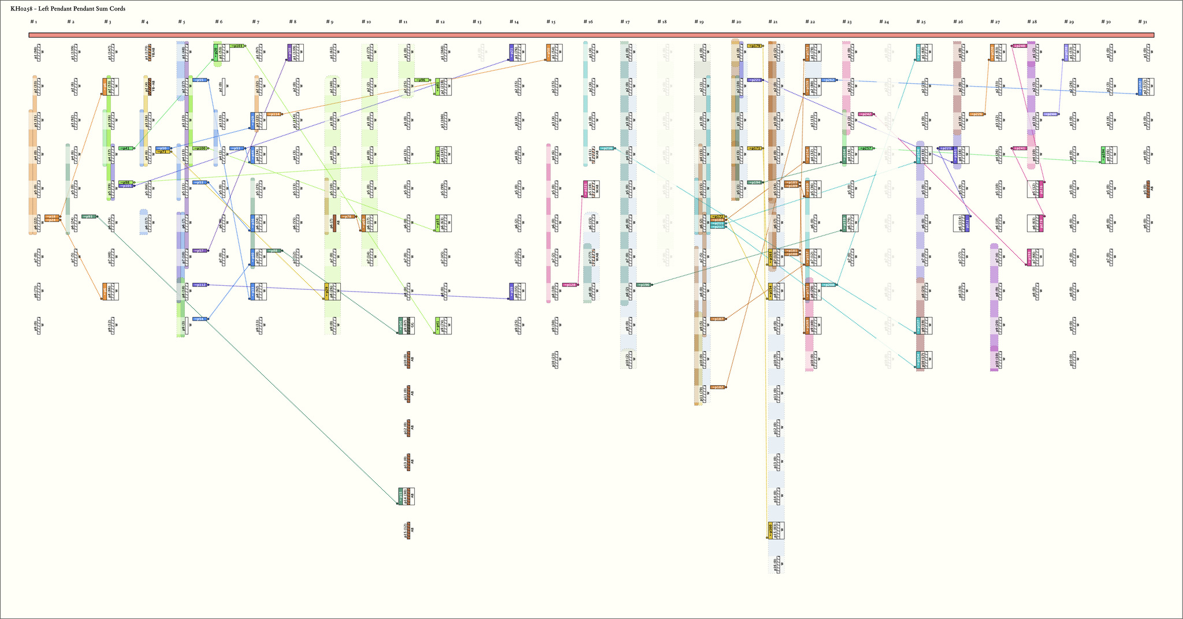This screenshot has height=619, width=1183.
Task: Select the yellow →p179 tag
Action: point(754,46)
